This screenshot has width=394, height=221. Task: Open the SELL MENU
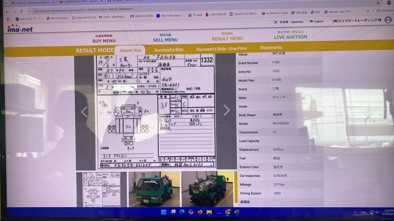165,38
